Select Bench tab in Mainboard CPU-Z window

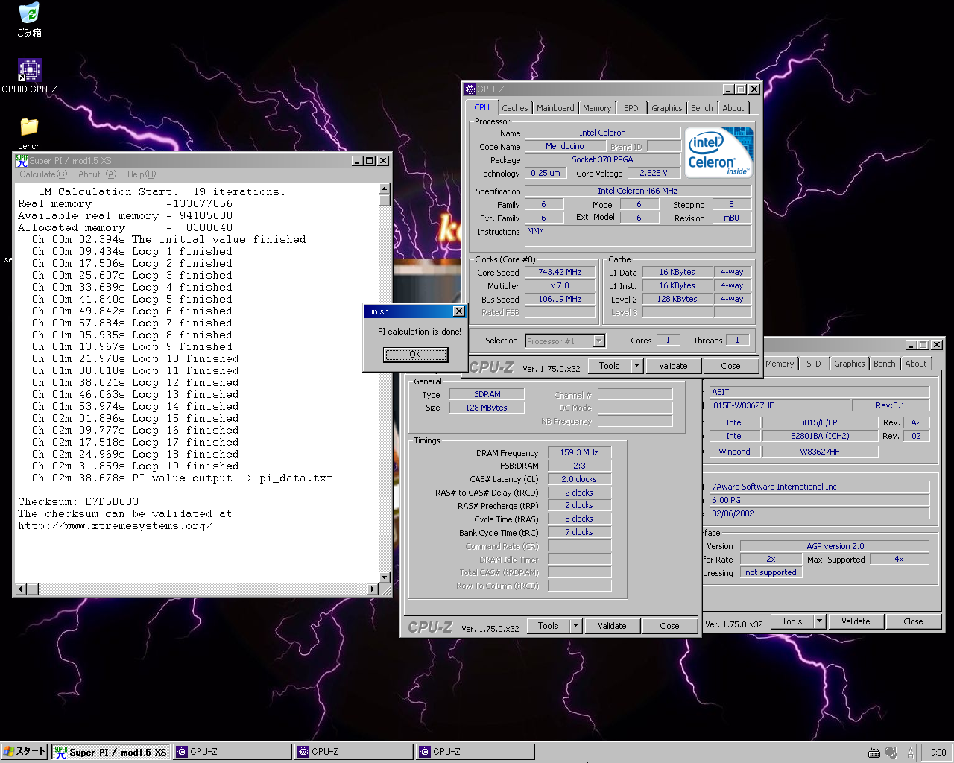coord(884,364)
